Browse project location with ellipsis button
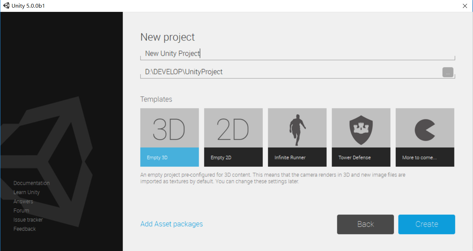473x251 pixels. [448, 72]
